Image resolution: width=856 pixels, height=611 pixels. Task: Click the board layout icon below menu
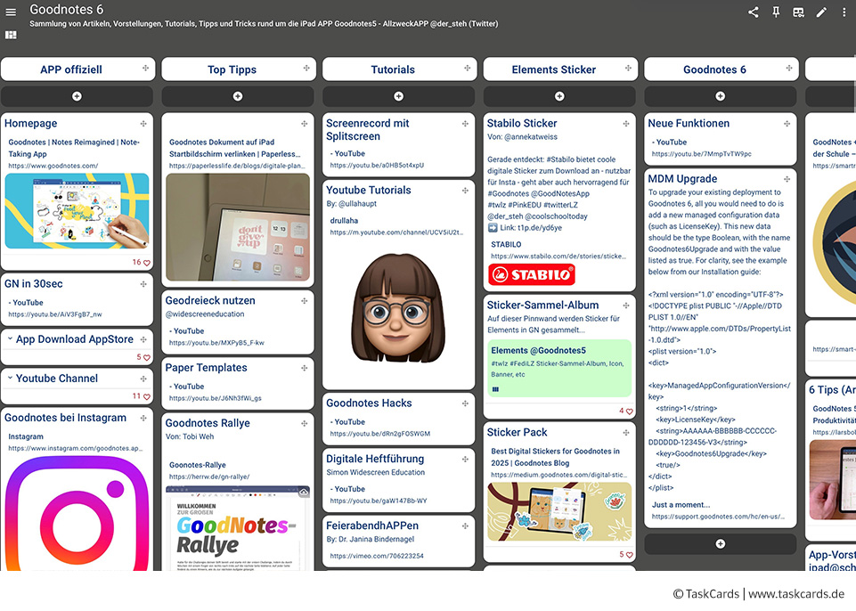(x=11, y=35)
